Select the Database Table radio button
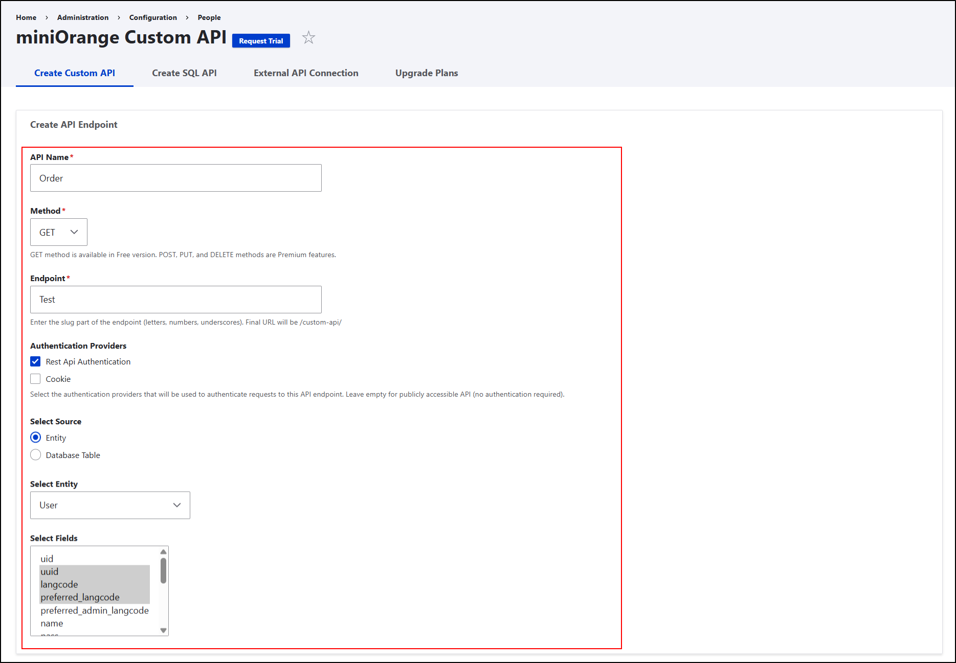The width and height of the screenshot is (956, 663). tap(35, 455)
